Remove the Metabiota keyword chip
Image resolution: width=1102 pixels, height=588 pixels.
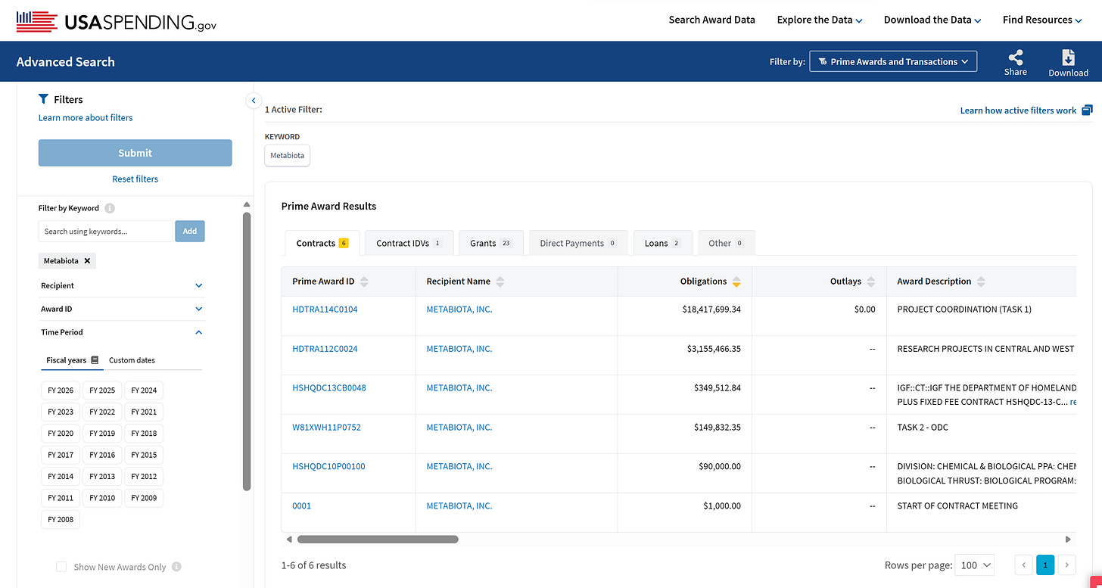tap(87, 261)
